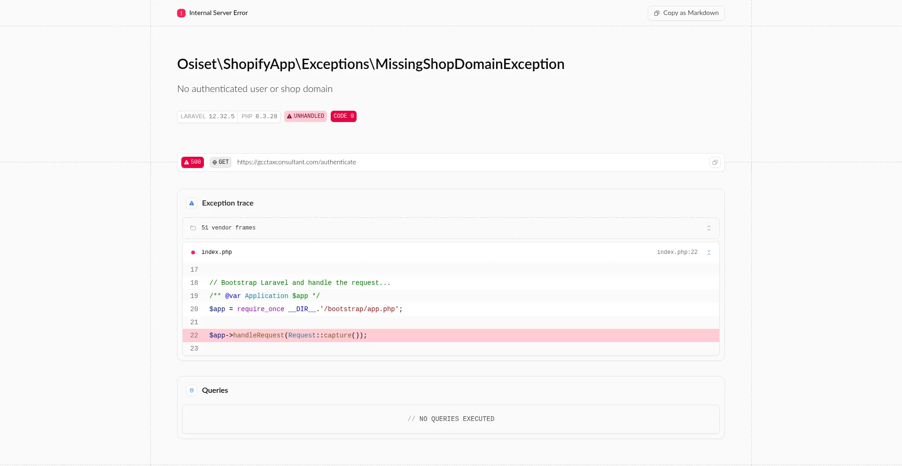Viewport: 902px width, 466px height.
Task: Click the MissingShopDomainException heading
Action: 371,64
